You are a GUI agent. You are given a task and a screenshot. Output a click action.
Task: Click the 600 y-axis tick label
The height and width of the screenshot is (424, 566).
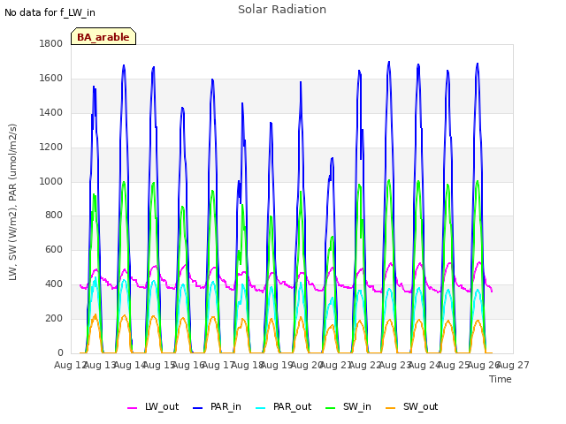click(54, 249)
